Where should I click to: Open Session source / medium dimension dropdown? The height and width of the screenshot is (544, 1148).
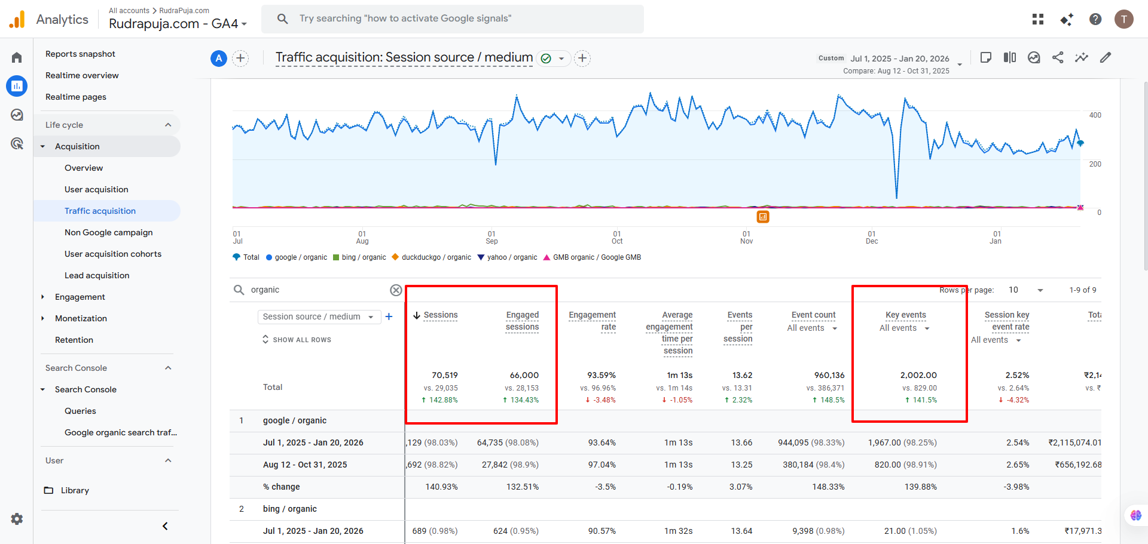(319, 316)
